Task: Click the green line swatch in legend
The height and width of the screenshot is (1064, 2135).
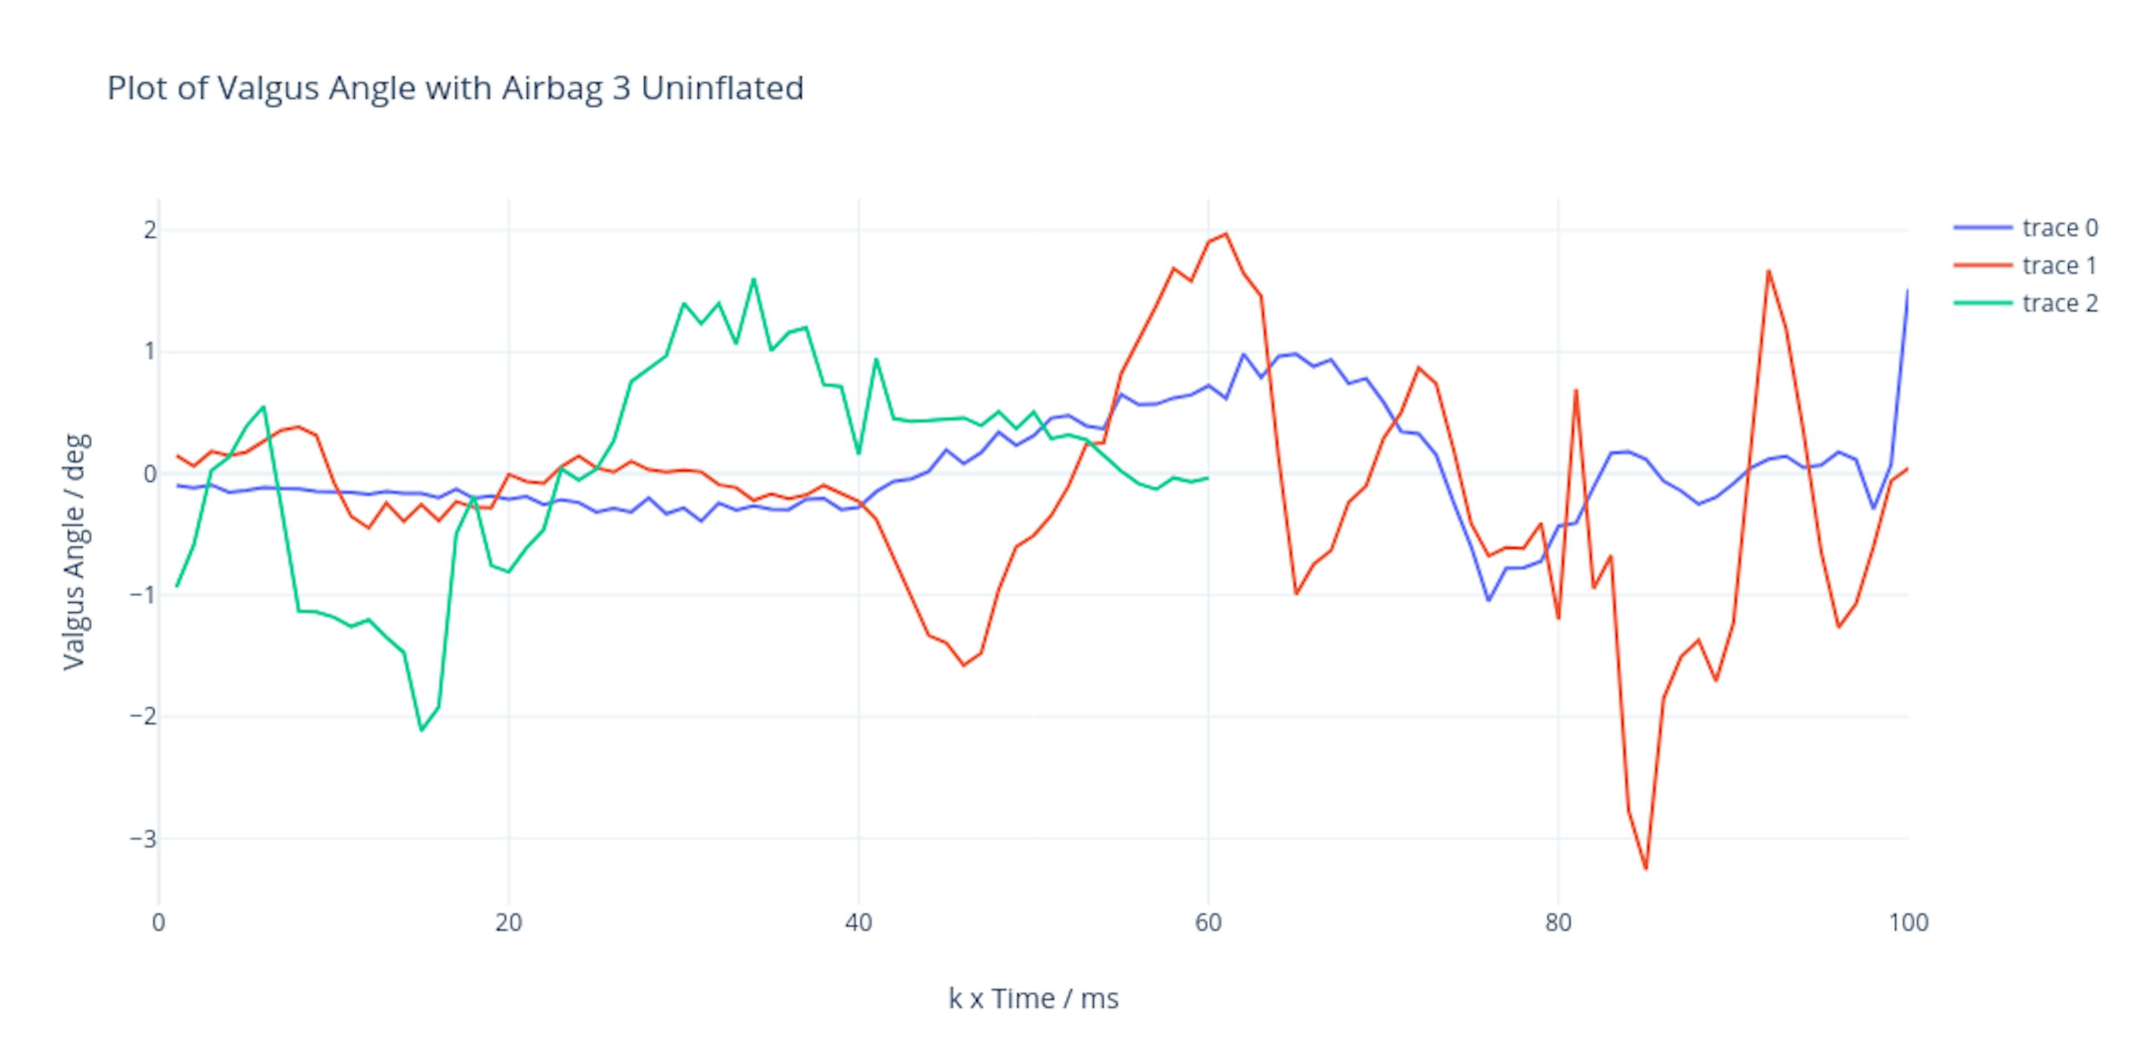Action: click(1983, 303)
